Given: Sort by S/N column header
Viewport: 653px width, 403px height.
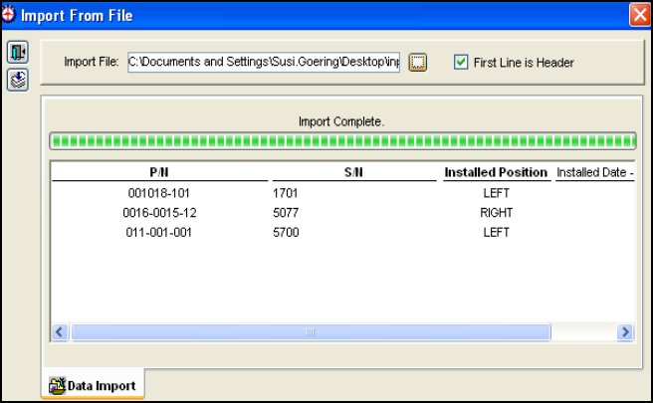Looking at the screenshot, I should point(353,172).
